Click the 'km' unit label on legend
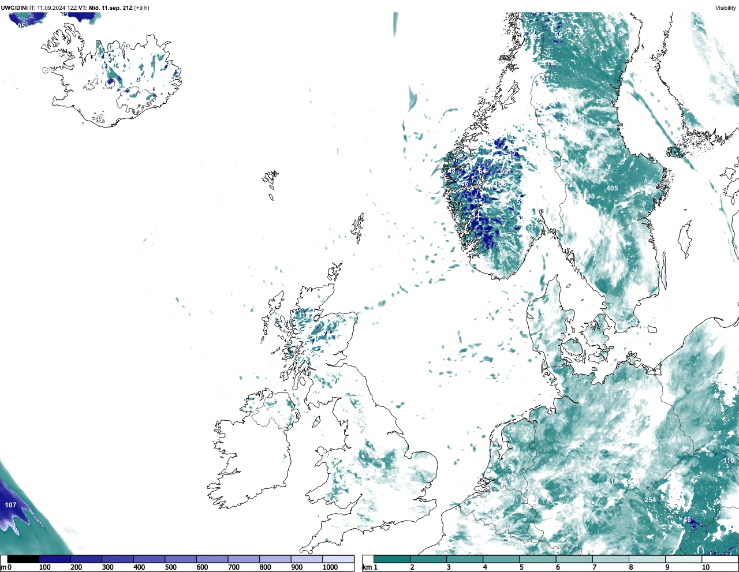Image resolution: width=739 pixels, height=572 pixels. (x=367, y=567)
